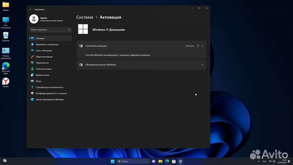Image resolution: width=293 pixels, height=165 pixels.
Task: Click the Обновление выпуска Windows row icon
Action: pos(81,65)
